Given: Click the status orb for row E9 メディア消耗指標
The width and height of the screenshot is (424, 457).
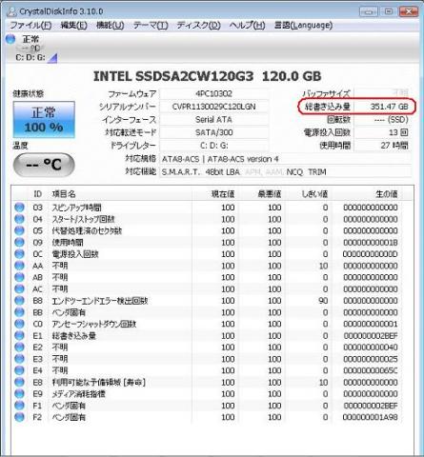Looking at the screenshot, I should pos(19,394).
